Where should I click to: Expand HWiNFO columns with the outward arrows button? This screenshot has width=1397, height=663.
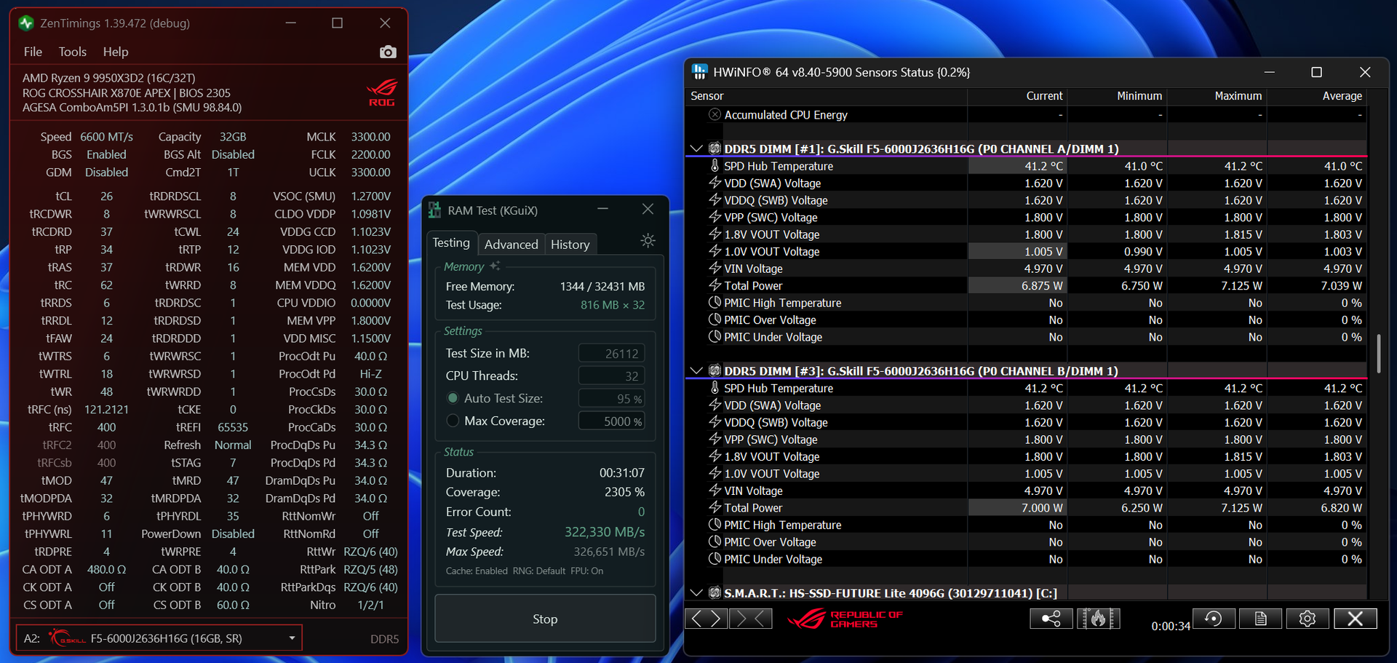tap(707, 619)
